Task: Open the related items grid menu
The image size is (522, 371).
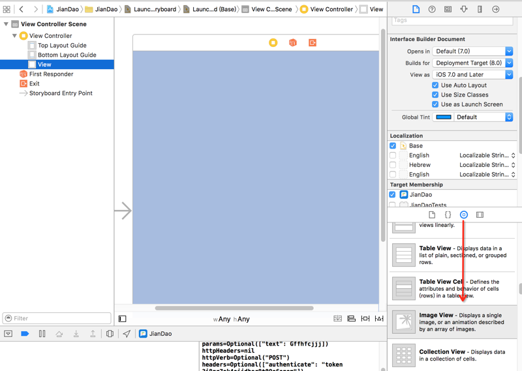Action: click(7, 9)
